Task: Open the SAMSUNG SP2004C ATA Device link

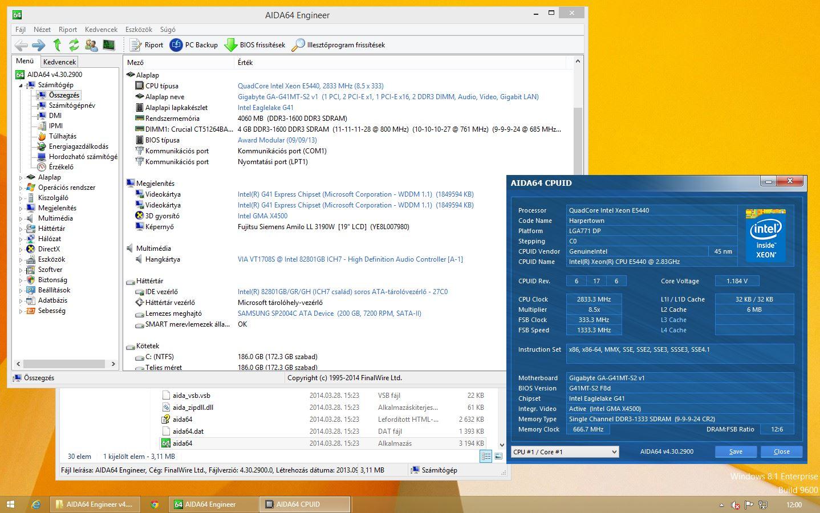Action: point(329,313)
